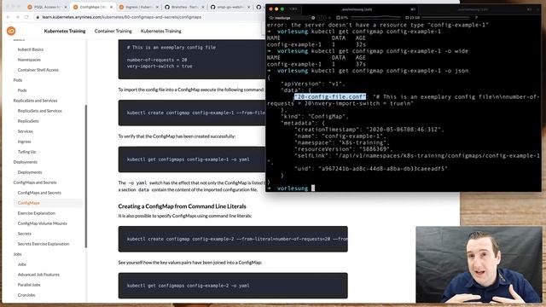Open Namespaces in sidebar
Viewport: 546px width, 307px height.
[29, 60]
